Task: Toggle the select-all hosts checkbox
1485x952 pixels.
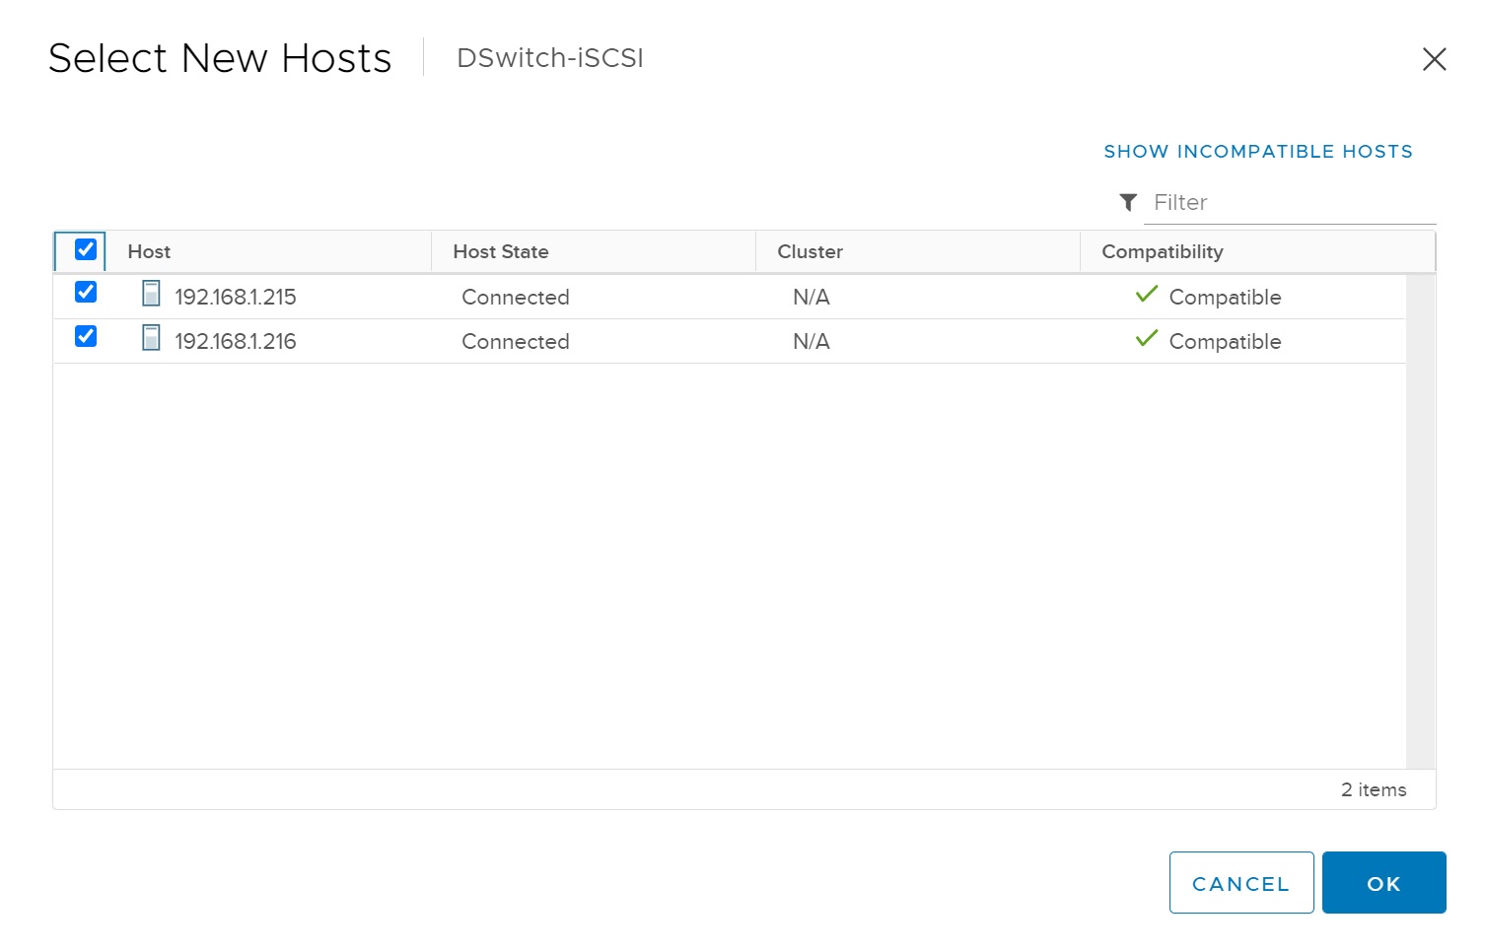Action: [86, 250]
